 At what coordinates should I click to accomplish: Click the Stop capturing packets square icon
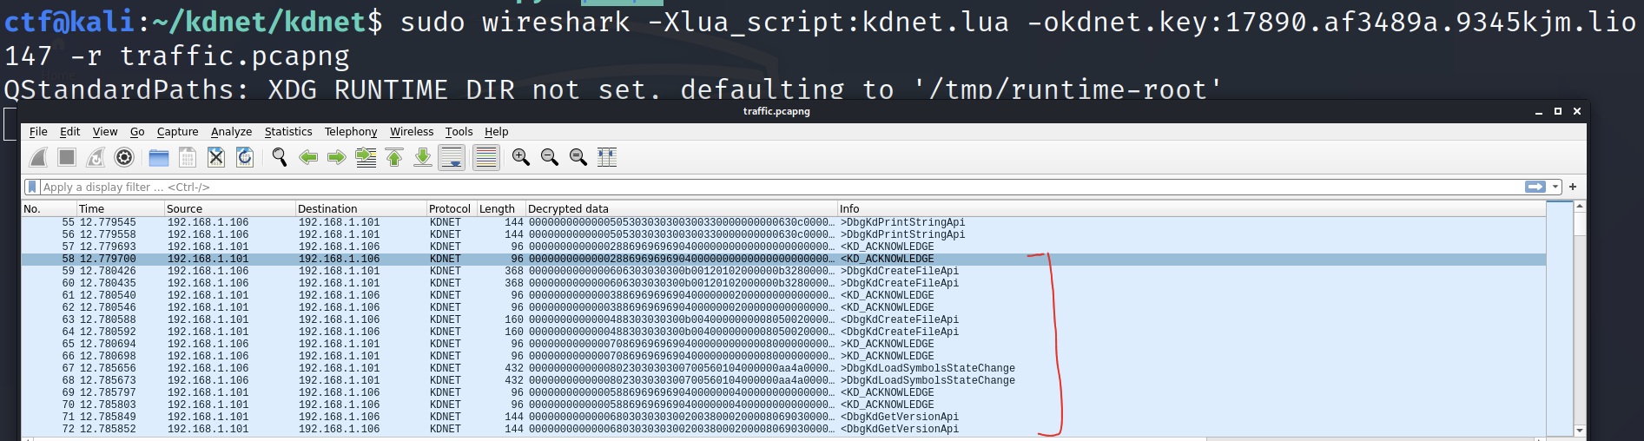pyautogui.click(x=67, y=157)
